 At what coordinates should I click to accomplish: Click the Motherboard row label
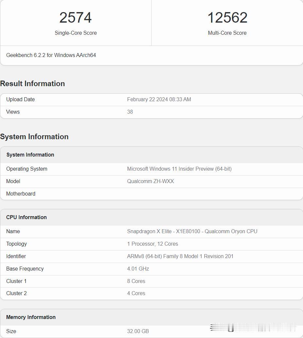point(21,194)
